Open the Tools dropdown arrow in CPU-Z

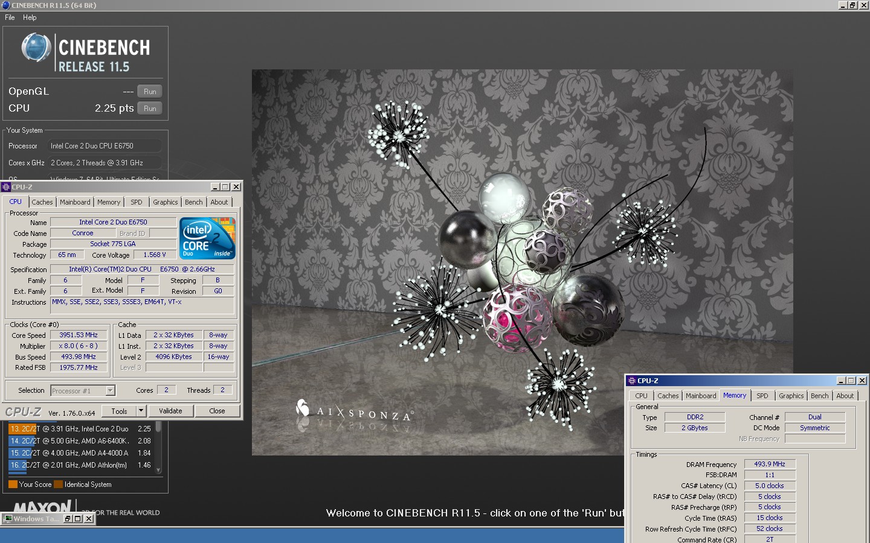[x=141, y=411]
